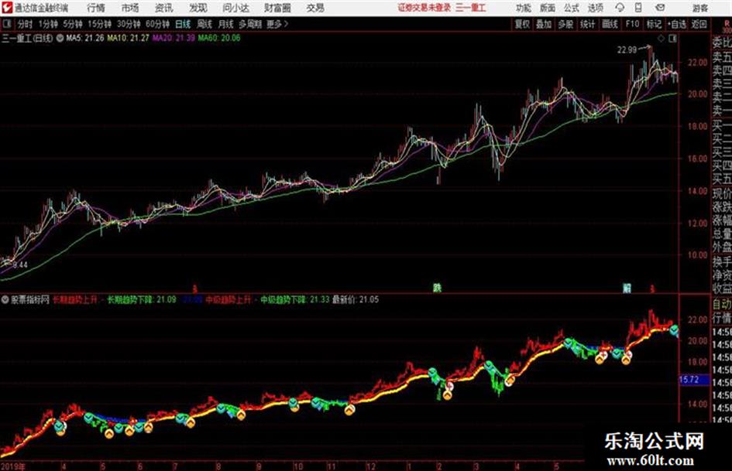Image resolution: width=732 pixels, height=471 pixels.
Task: Click the red R icon in the right panel
Action: pos(727,23)
